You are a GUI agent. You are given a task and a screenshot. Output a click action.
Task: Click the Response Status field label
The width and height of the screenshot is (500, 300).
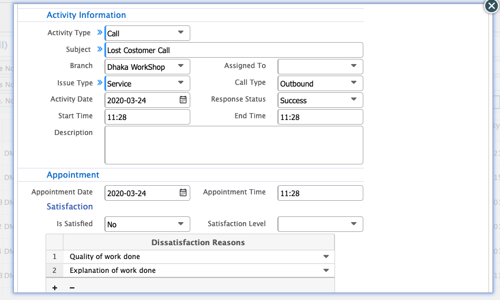[238, 99]
